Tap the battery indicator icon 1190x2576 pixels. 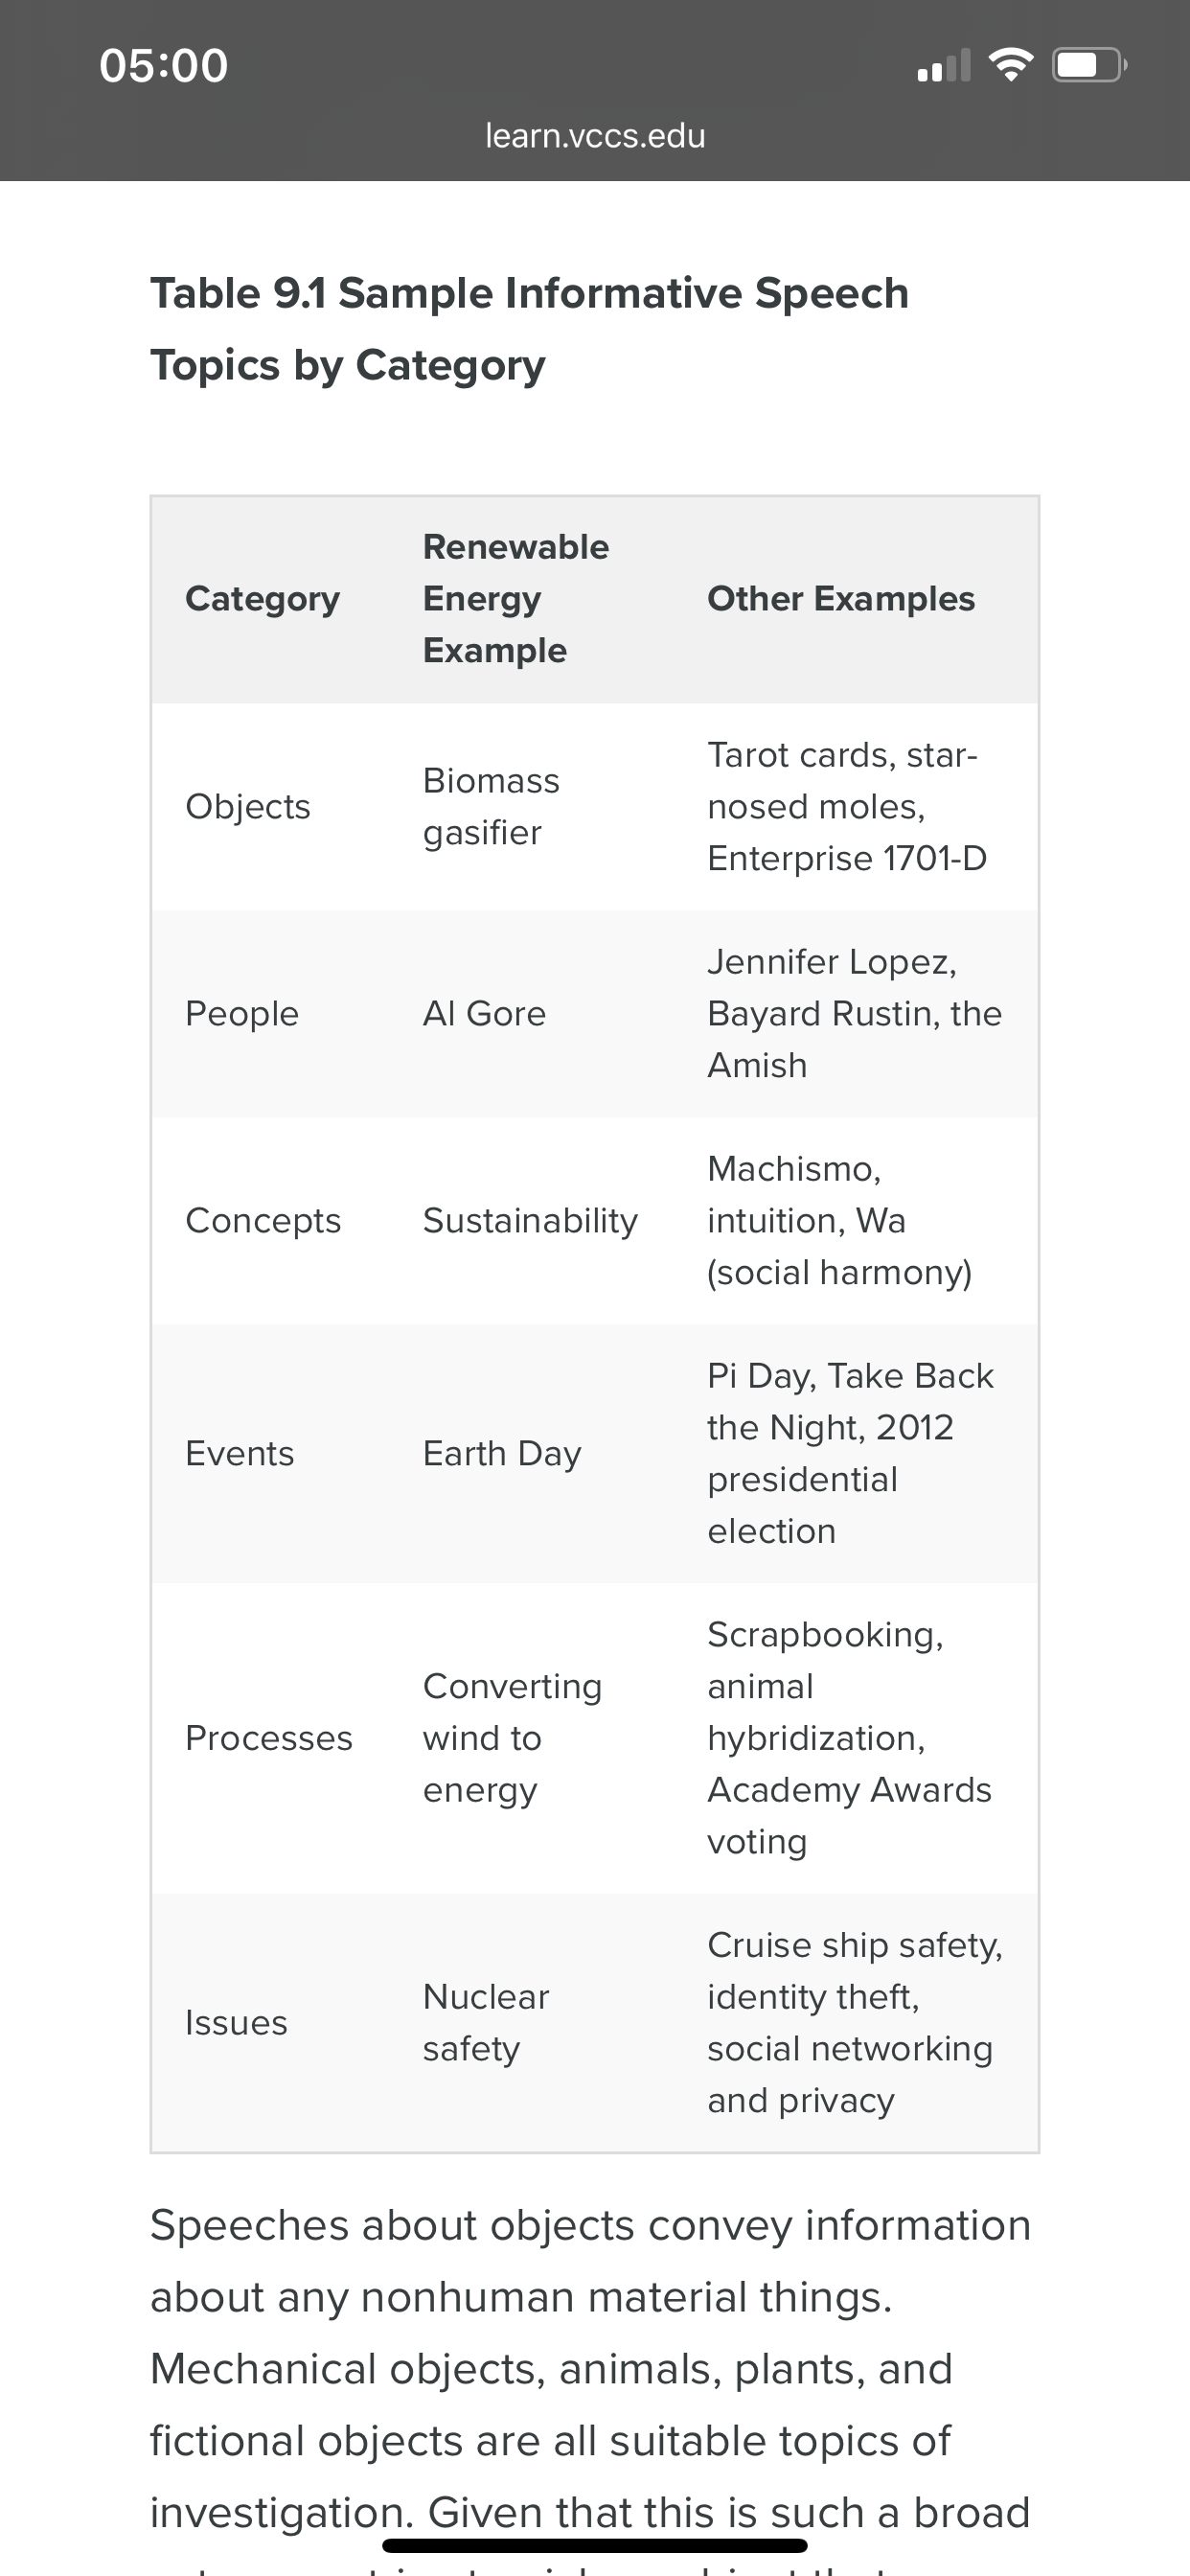tap(1090, 65)
